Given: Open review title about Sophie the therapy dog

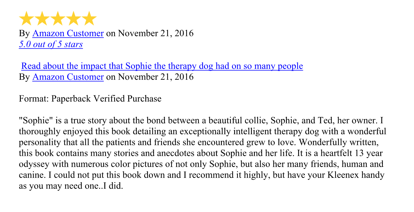Looking at the screenshot, I should coord(162,66).
